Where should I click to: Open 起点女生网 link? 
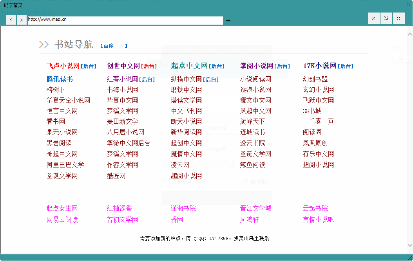click(x=62, y=209)
